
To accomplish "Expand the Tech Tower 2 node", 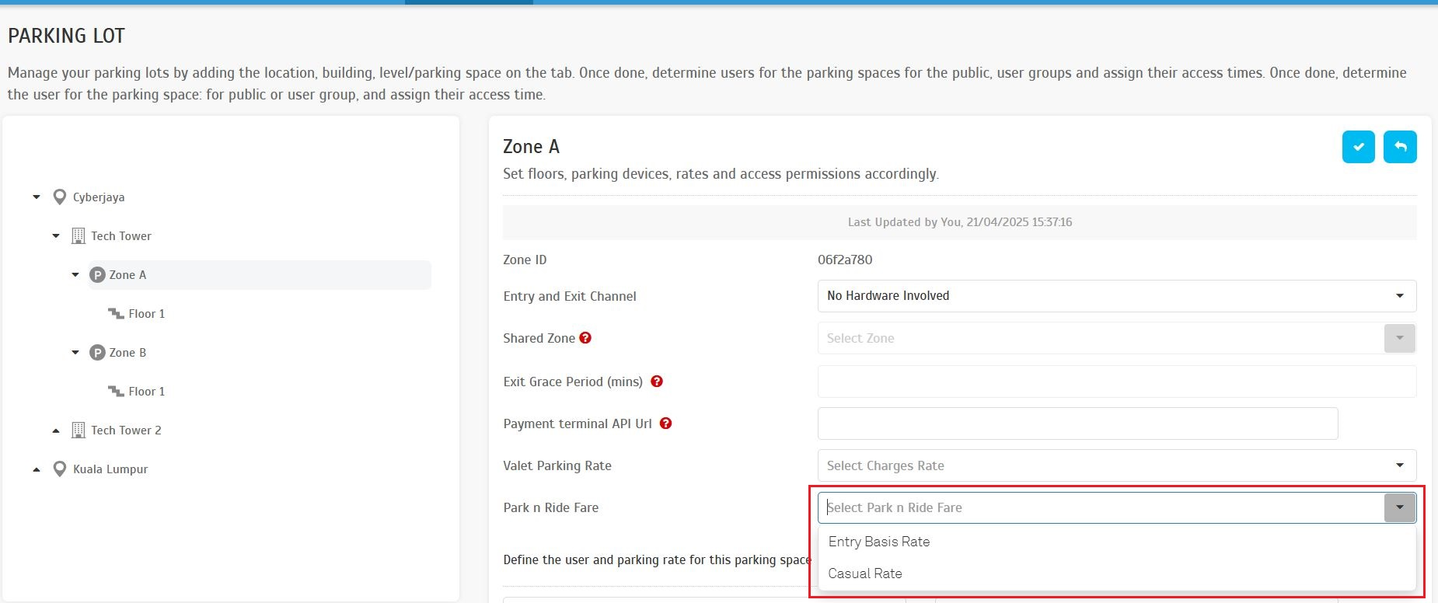I will pos(56,430).
